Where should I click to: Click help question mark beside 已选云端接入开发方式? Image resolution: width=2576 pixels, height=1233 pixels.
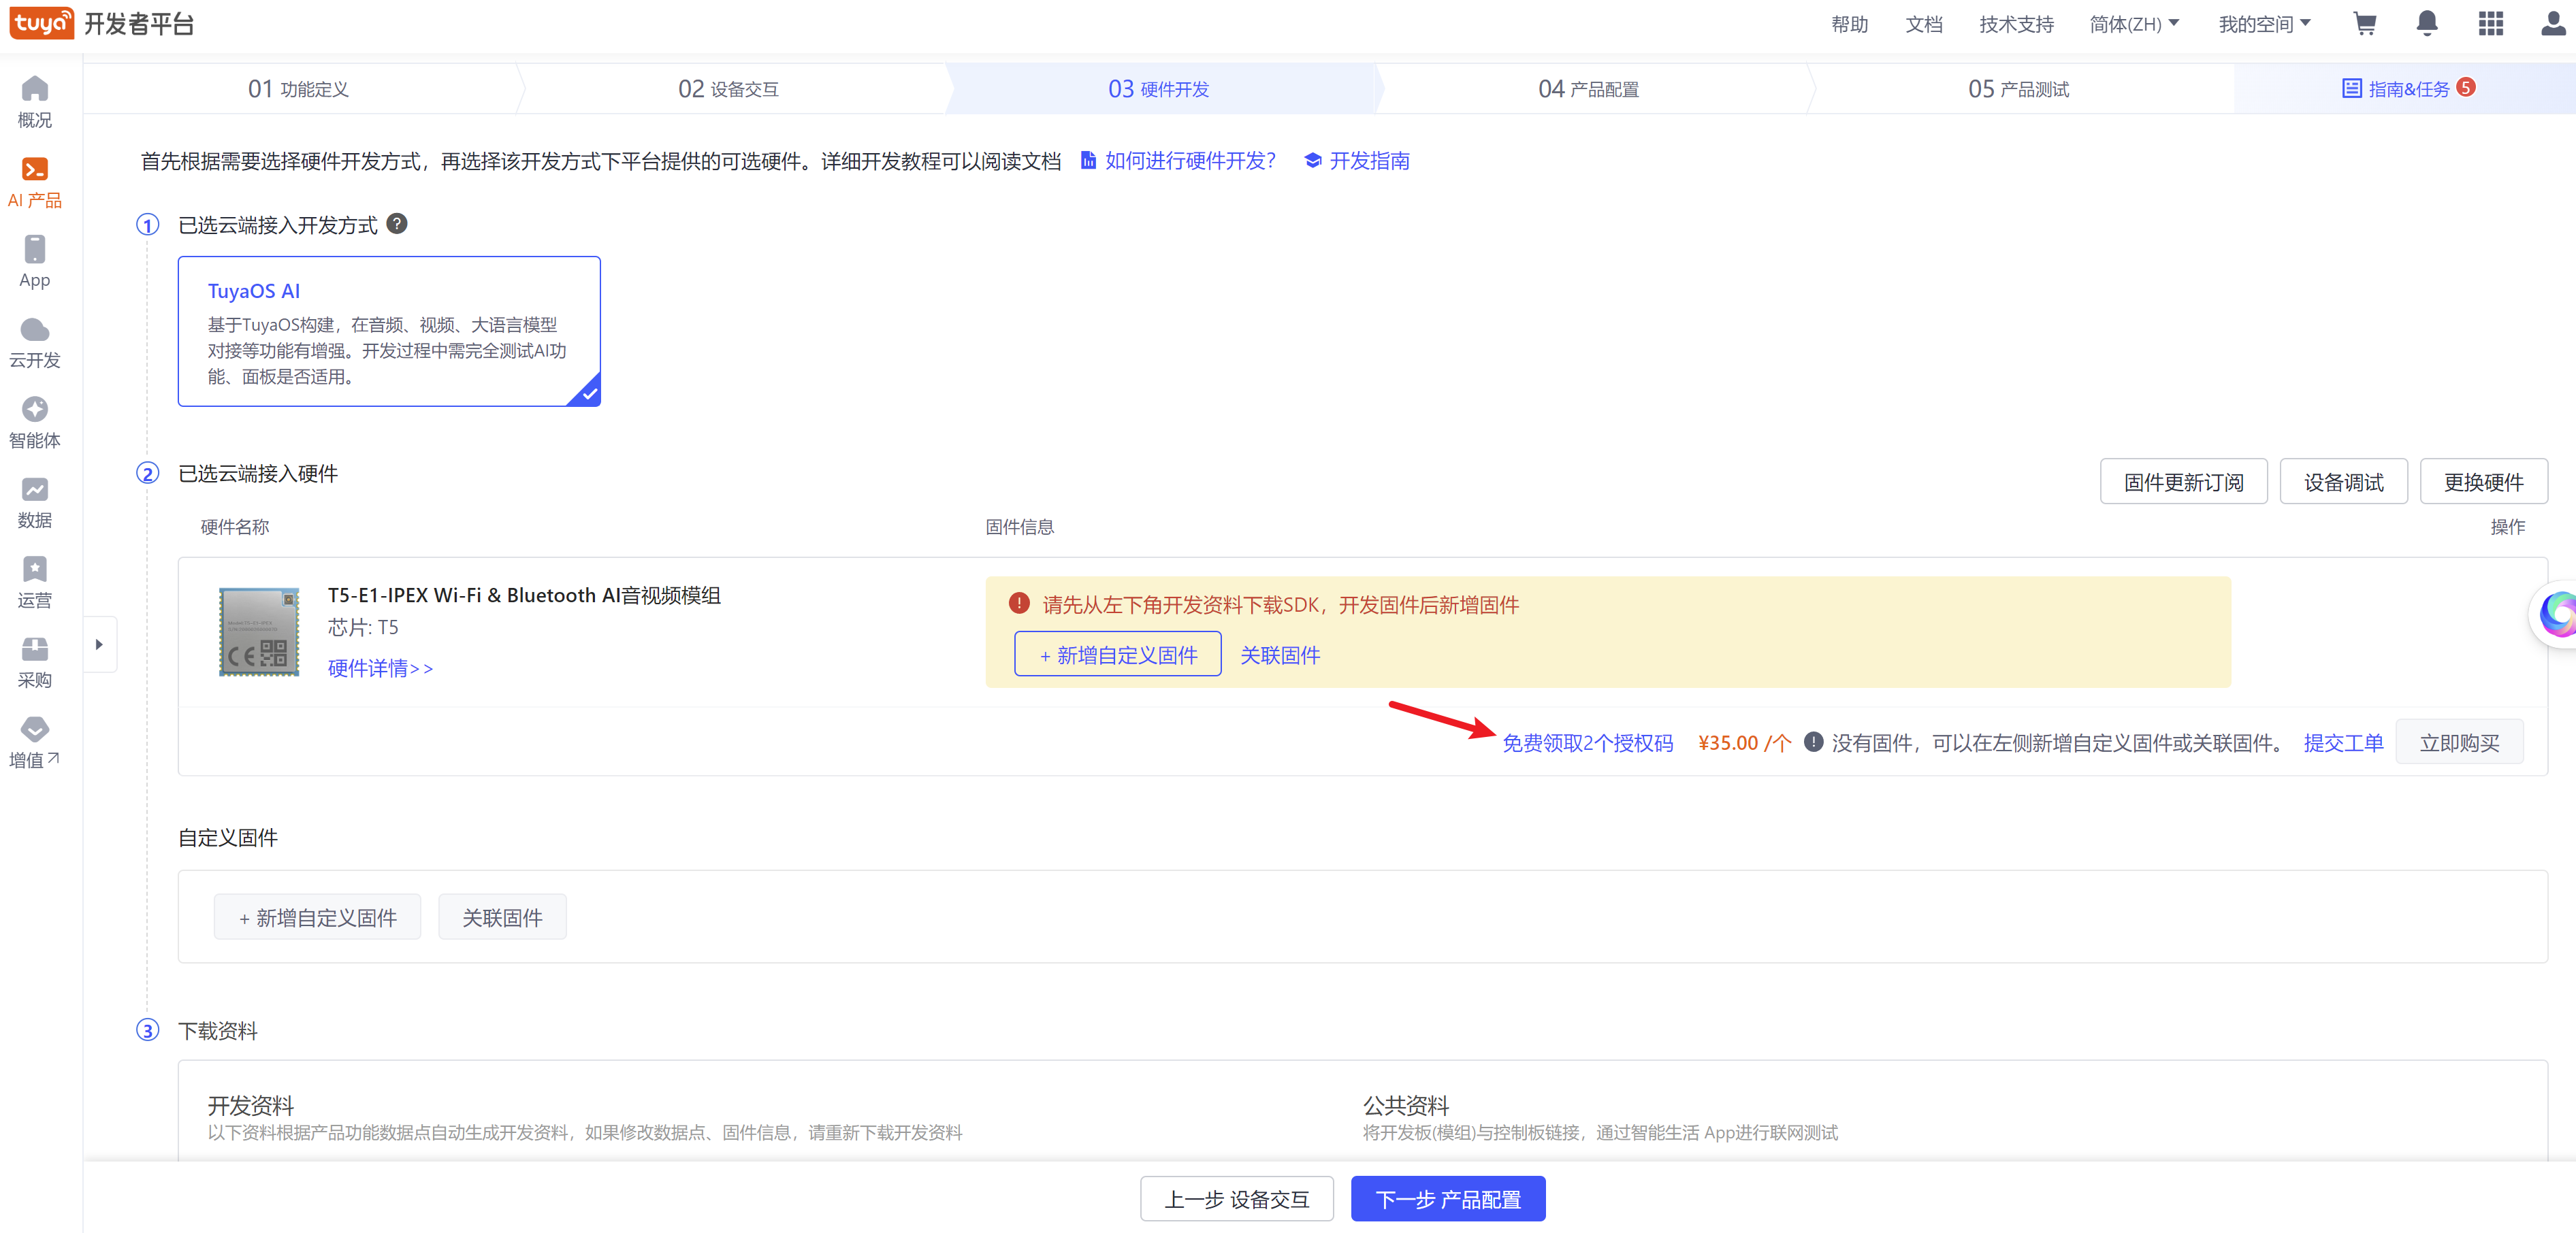(x=397, y=224)
